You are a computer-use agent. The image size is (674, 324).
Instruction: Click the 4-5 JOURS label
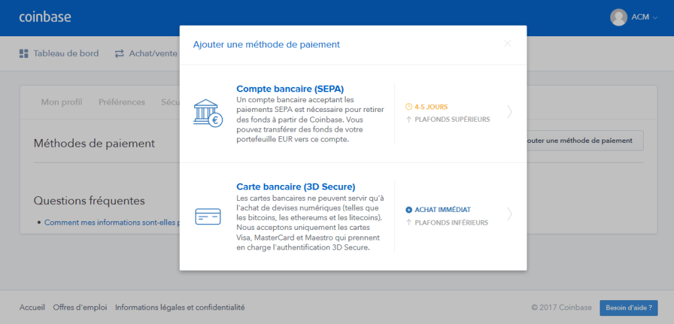coord(432,107)
